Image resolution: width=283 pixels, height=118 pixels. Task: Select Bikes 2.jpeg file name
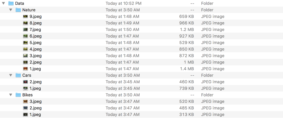(35, 108)
